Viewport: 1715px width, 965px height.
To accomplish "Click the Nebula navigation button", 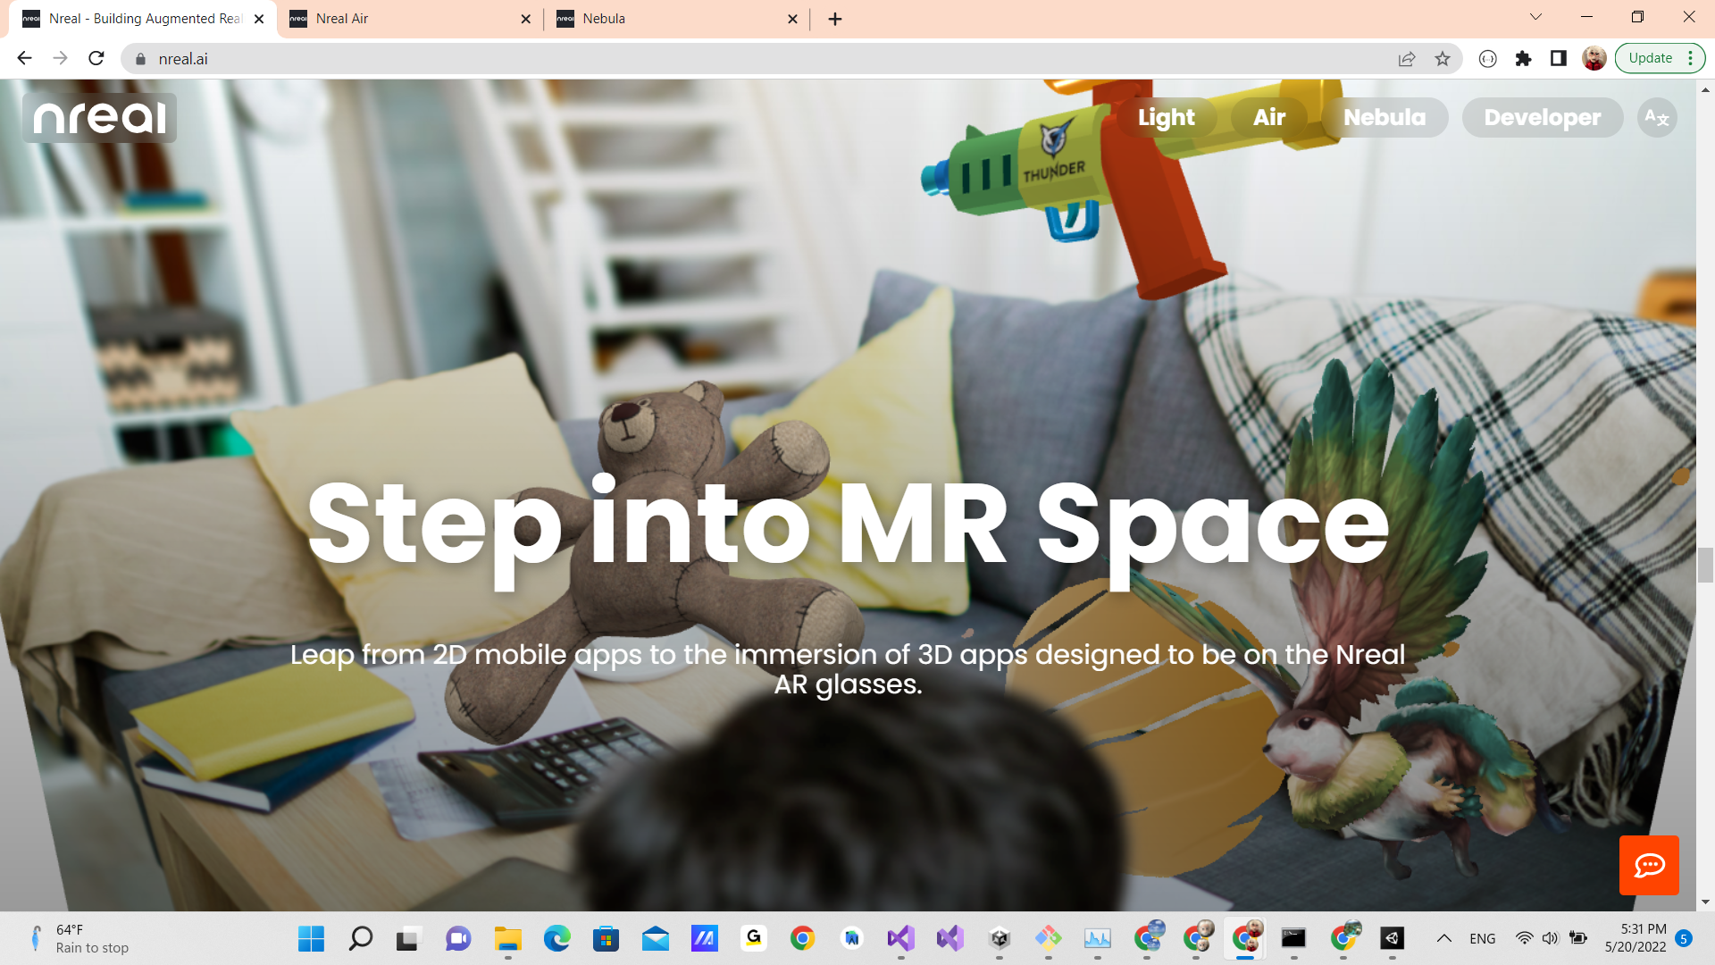I will coord(1384,118).
